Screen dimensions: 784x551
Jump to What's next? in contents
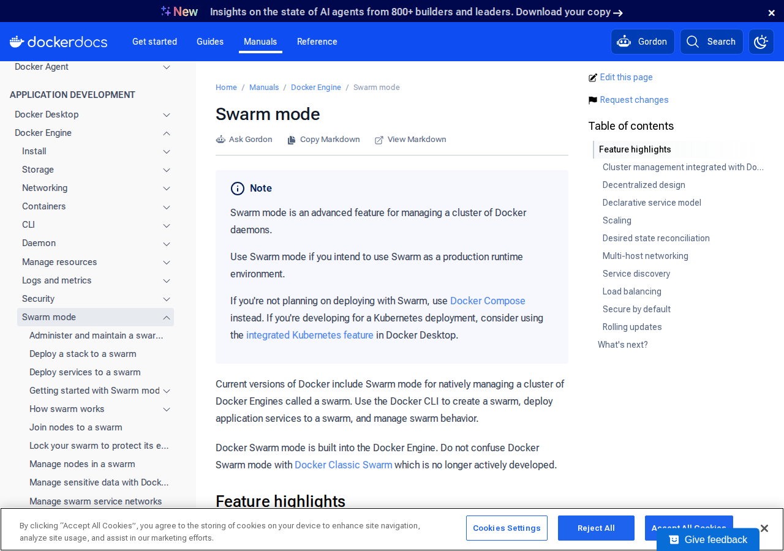[623, 345]
